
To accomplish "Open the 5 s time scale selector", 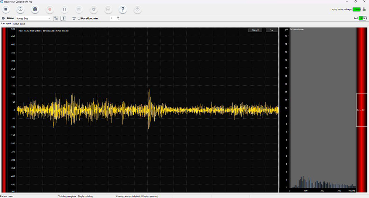I will [x=271, y=30].
